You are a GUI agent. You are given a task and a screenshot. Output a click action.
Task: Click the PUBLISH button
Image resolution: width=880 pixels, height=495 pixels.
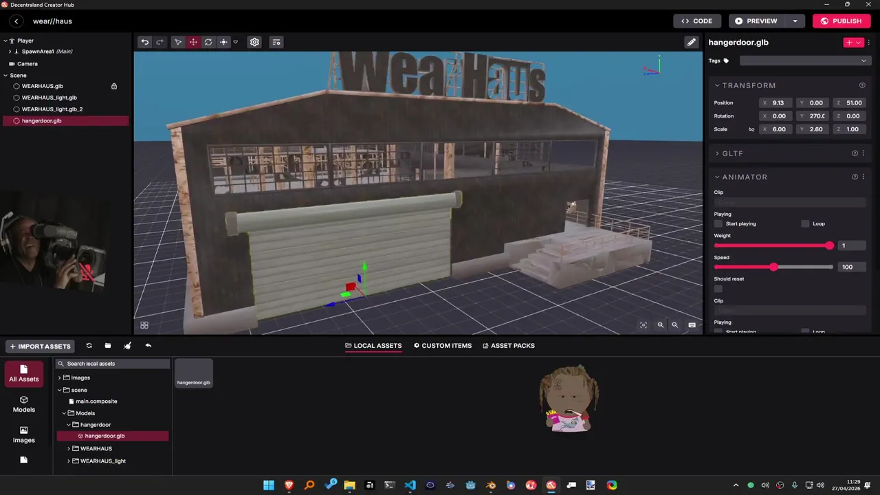(841, 21)
